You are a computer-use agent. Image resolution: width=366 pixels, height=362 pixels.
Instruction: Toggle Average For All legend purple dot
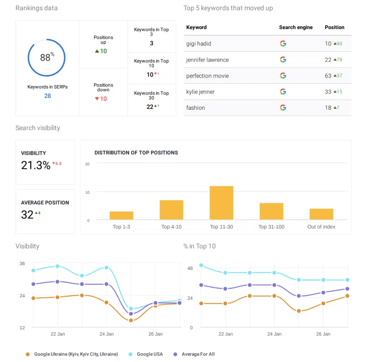[x=175, y=354]
